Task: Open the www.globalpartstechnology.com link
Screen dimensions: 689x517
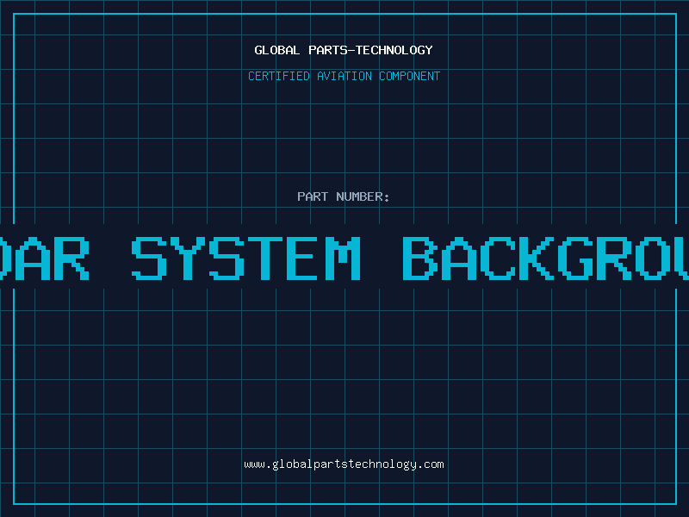Action: click(344, 464)
